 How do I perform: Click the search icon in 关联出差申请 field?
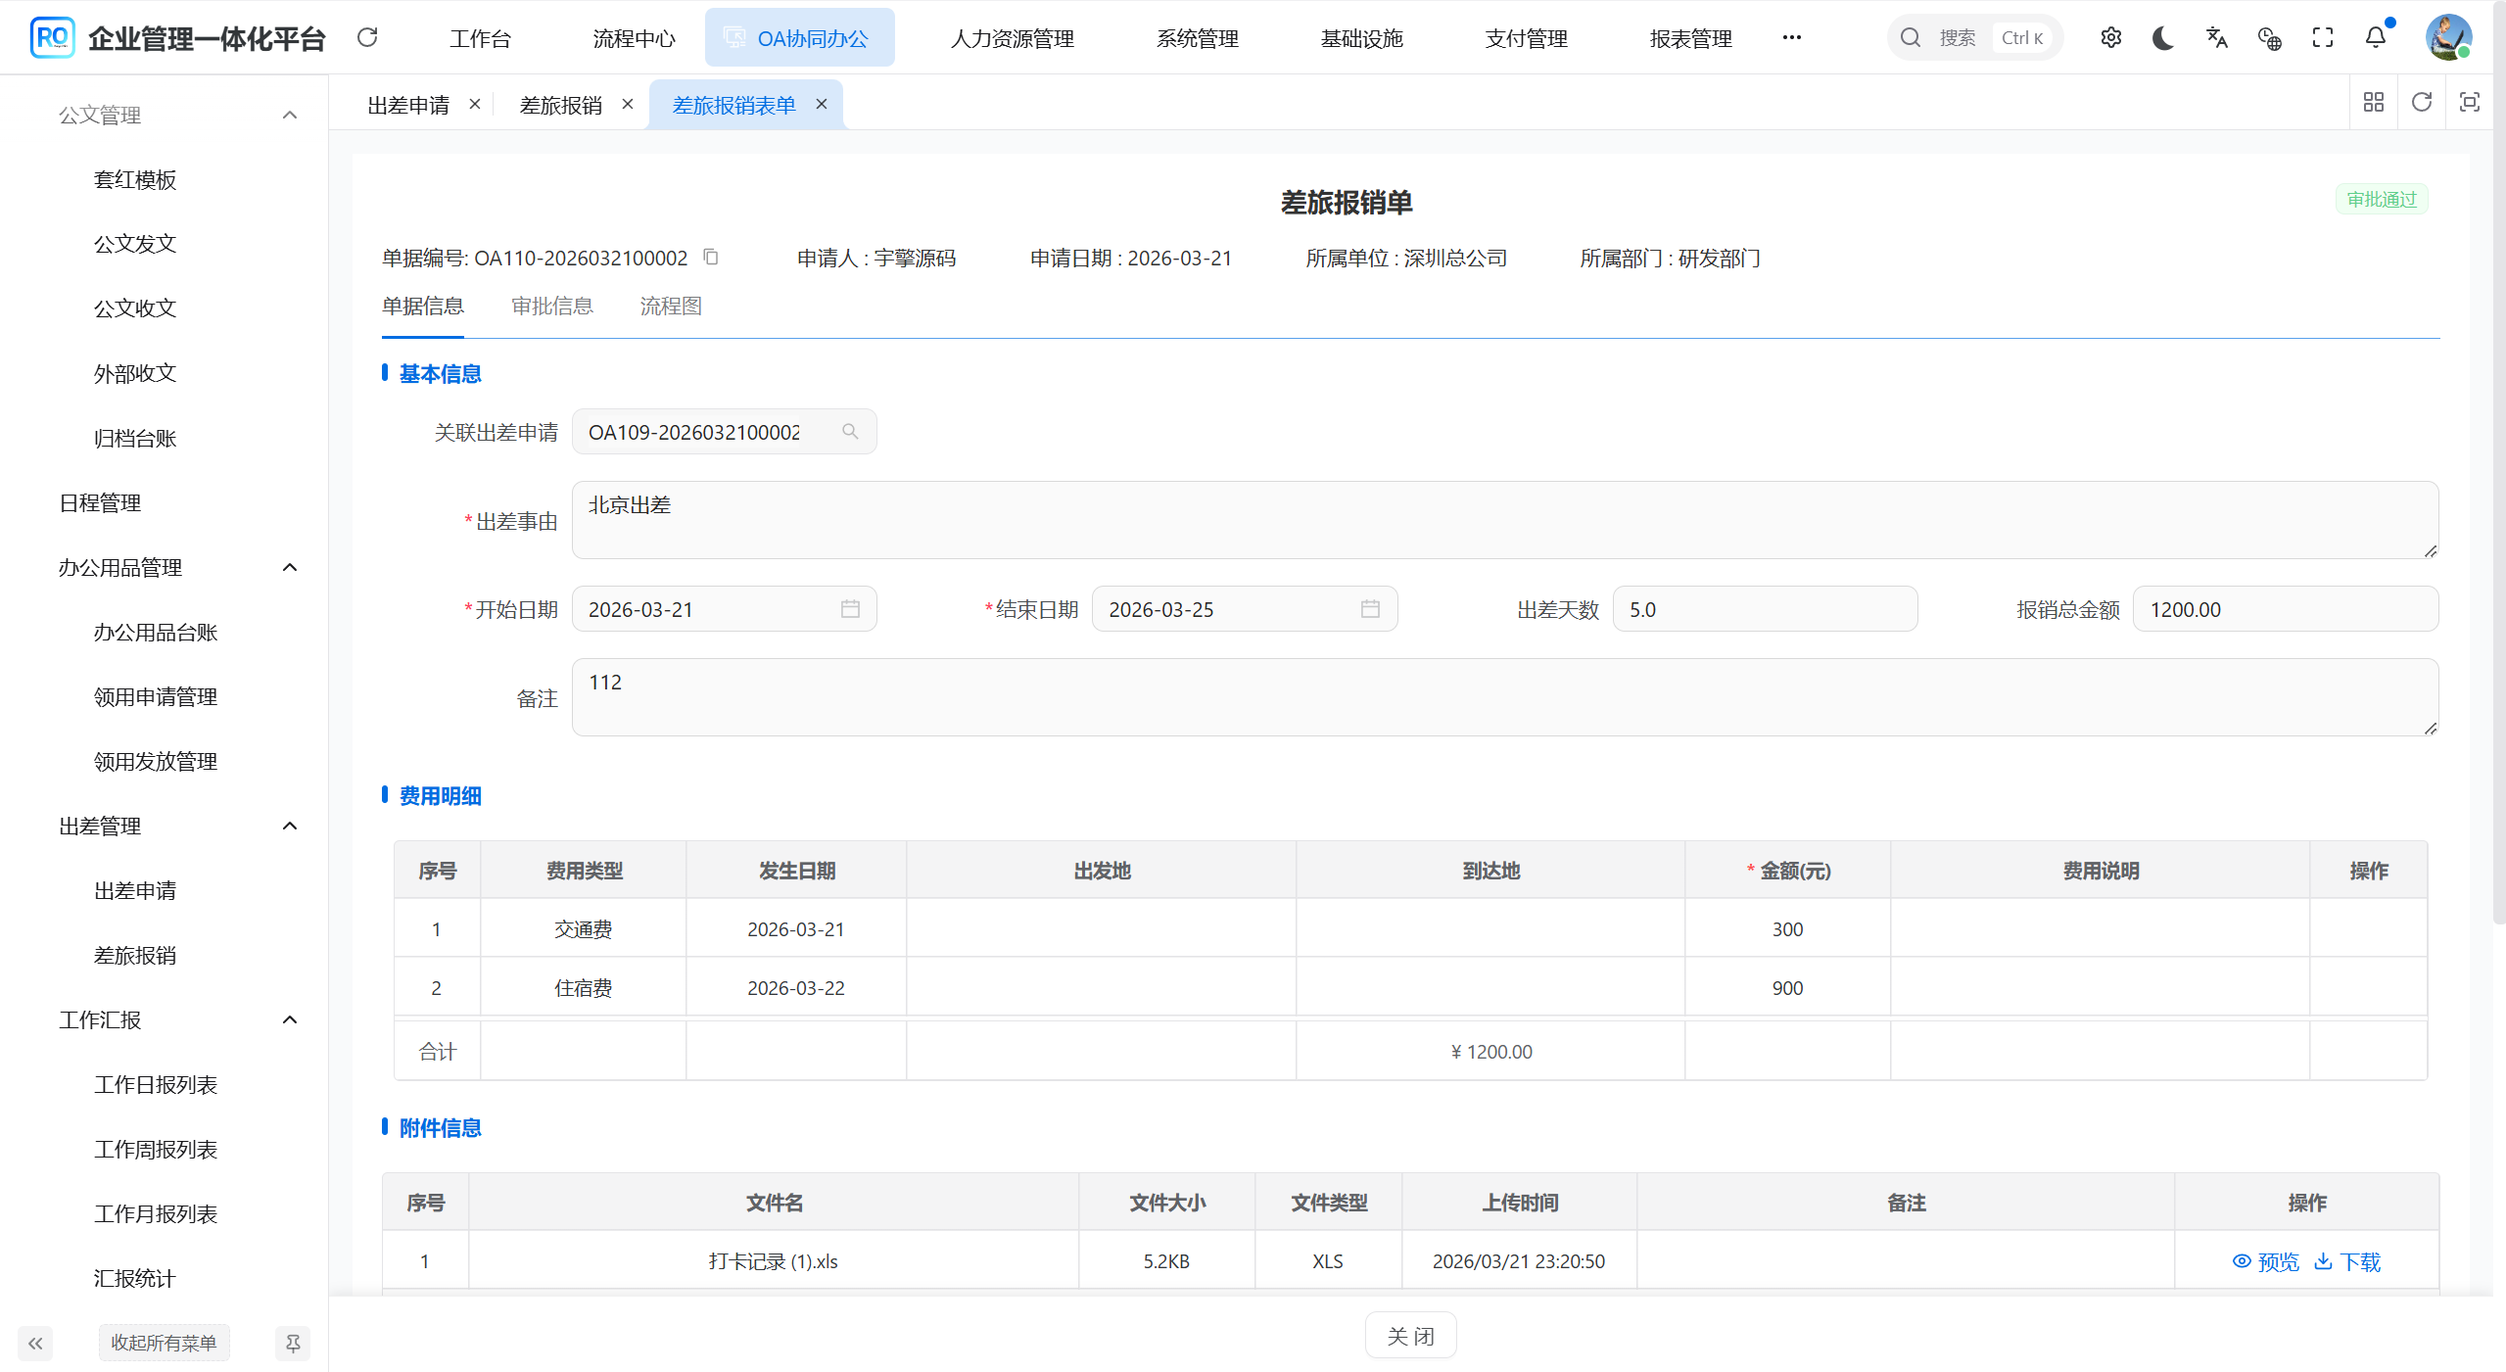tap(850, 432)
